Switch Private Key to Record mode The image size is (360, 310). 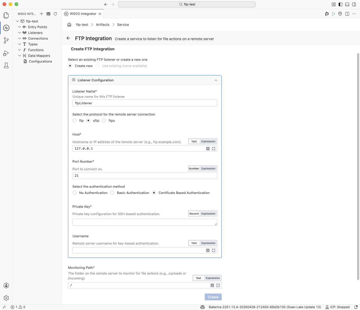click(x=194, y=214)
